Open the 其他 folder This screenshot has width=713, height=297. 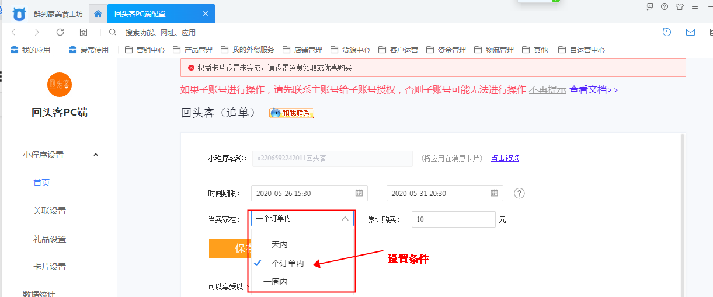[535, 50]
